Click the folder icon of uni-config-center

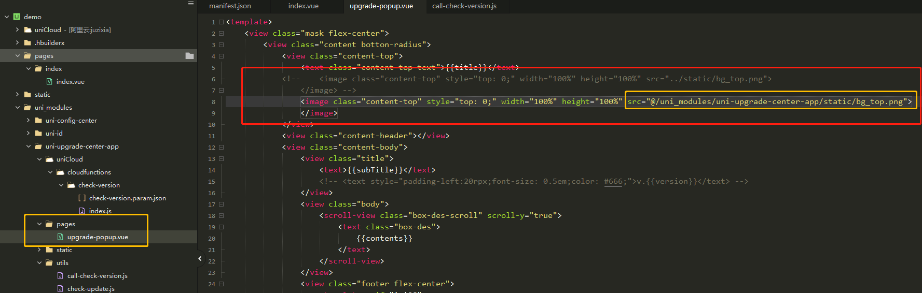point(38,121)
